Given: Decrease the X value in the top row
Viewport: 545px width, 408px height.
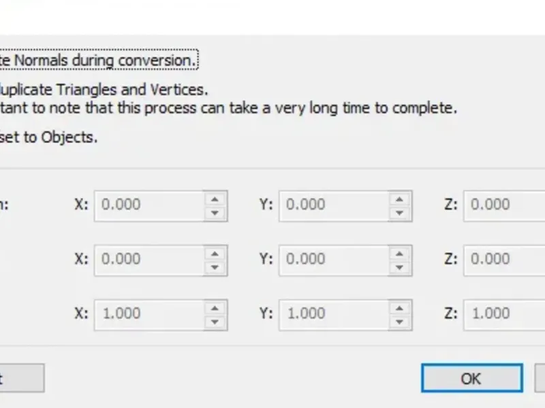Looking at the screenshot, I should (215, 212).
